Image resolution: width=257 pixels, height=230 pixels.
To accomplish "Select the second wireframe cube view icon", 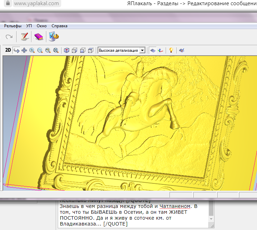I will pos(75,50).
